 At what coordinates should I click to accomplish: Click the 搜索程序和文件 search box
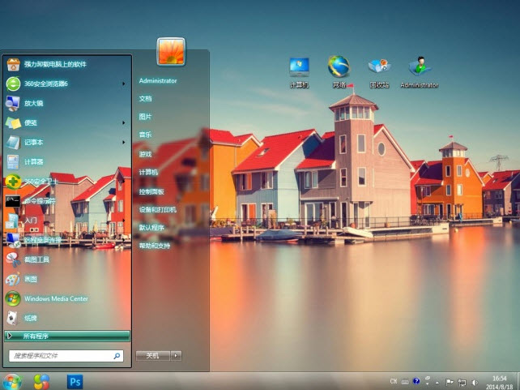pyautogui.click(x=61, y=355)
